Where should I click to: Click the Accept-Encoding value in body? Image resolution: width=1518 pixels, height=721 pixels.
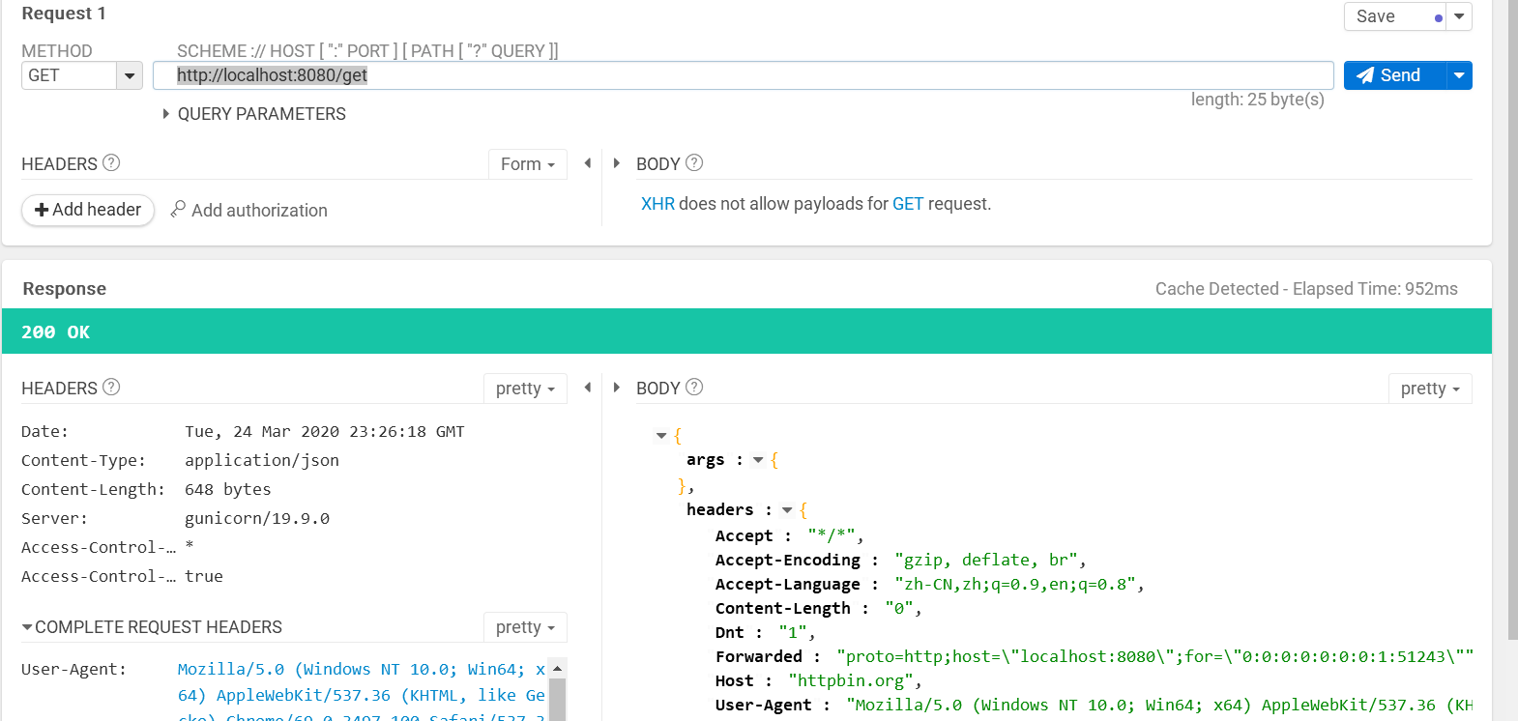(x=985, y=561)
